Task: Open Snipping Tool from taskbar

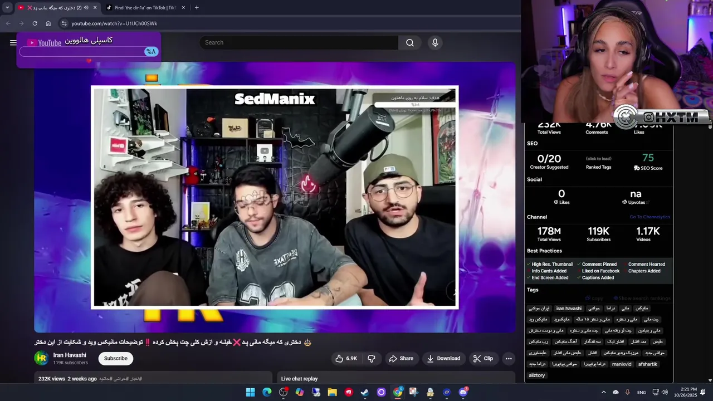Action: (414, 392)
